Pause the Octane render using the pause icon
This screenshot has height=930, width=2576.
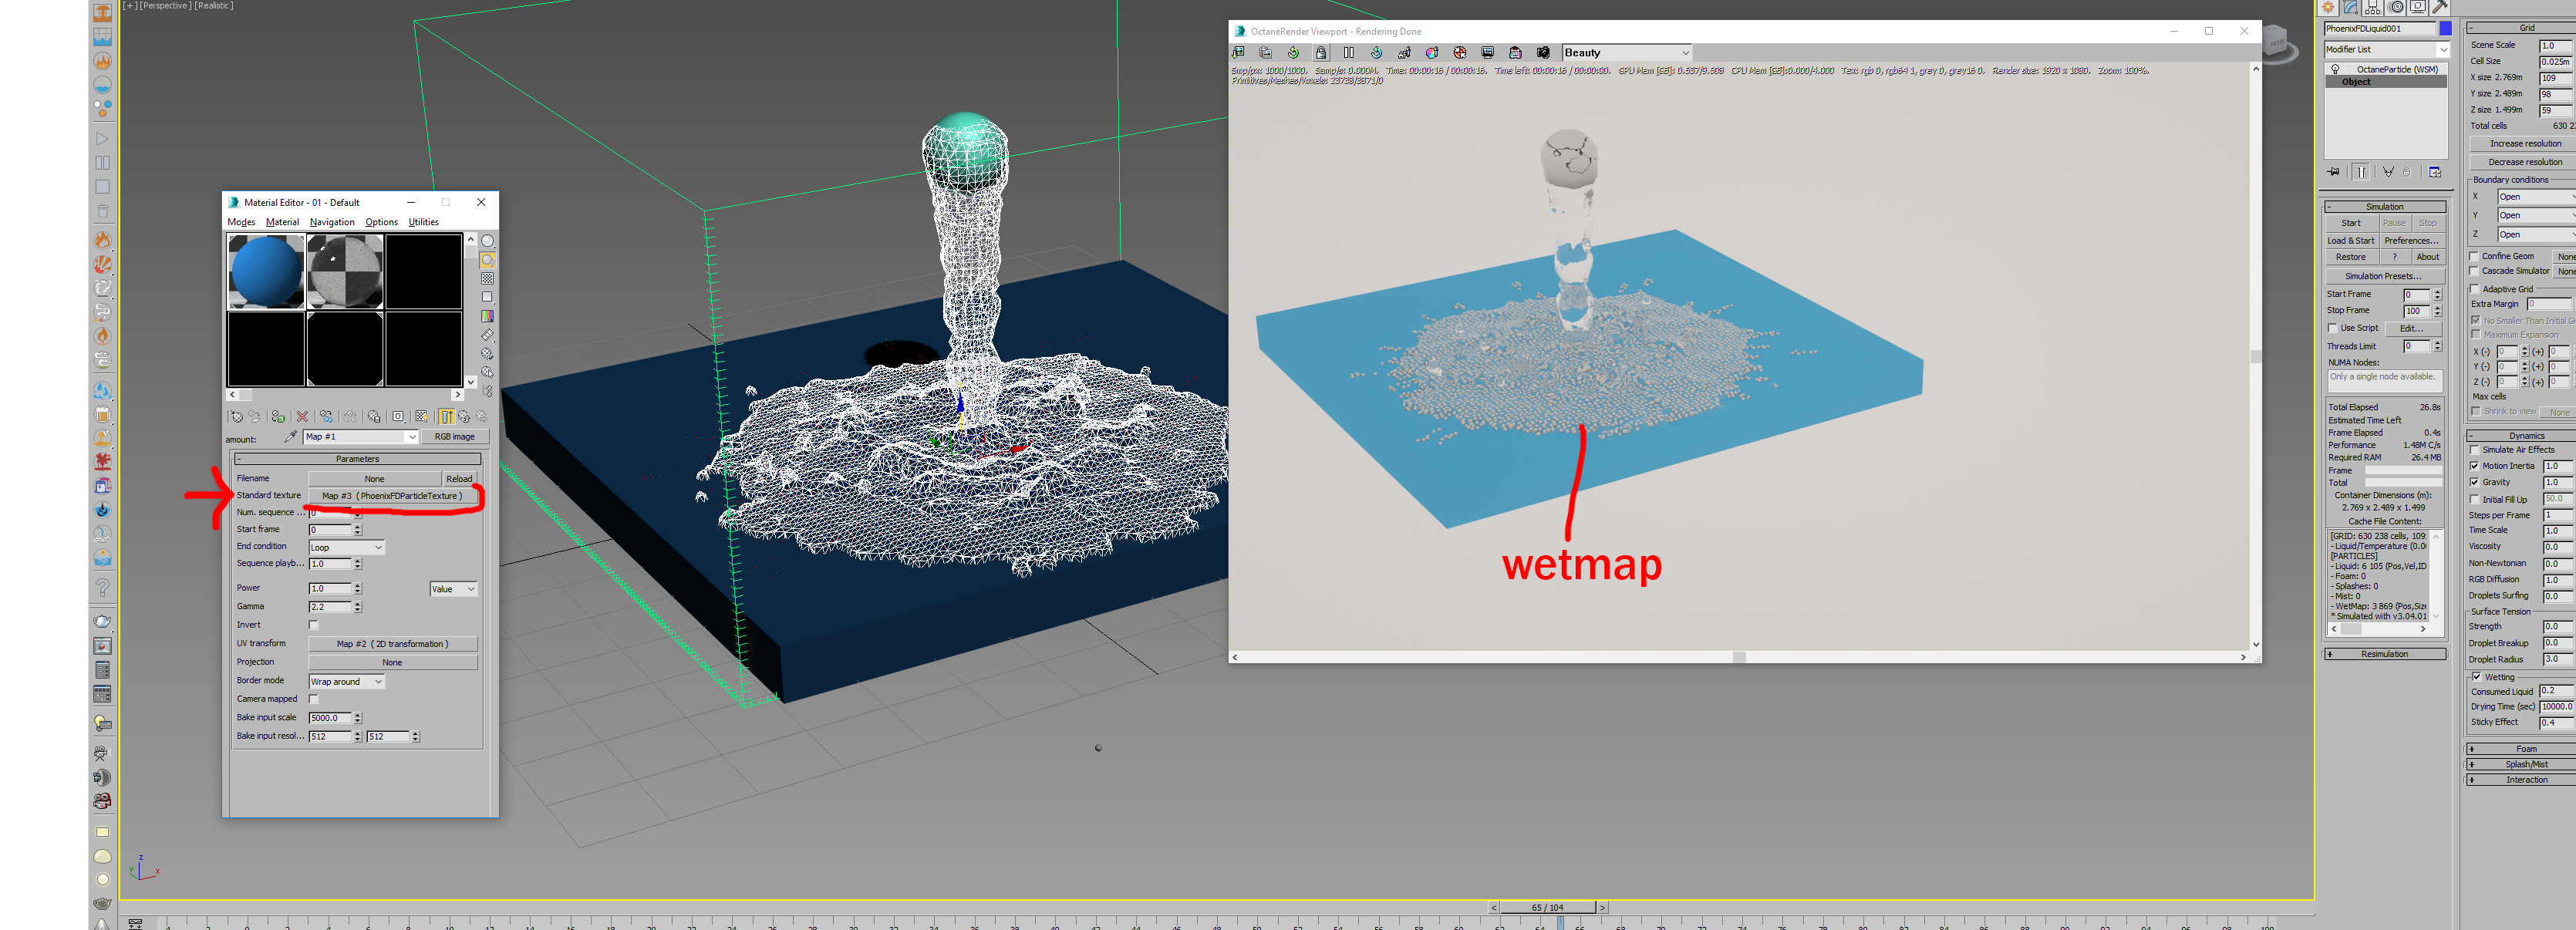click(x=1349, y=53)
